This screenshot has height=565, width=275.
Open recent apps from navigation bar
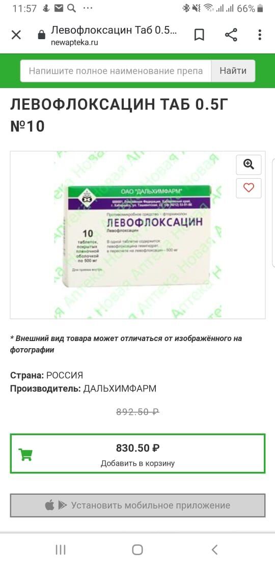[61, 550]
